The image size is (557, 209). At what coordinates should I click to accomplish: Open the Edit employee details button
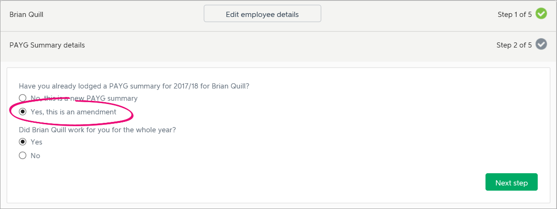pyautogui.click(x=262, y=14)
